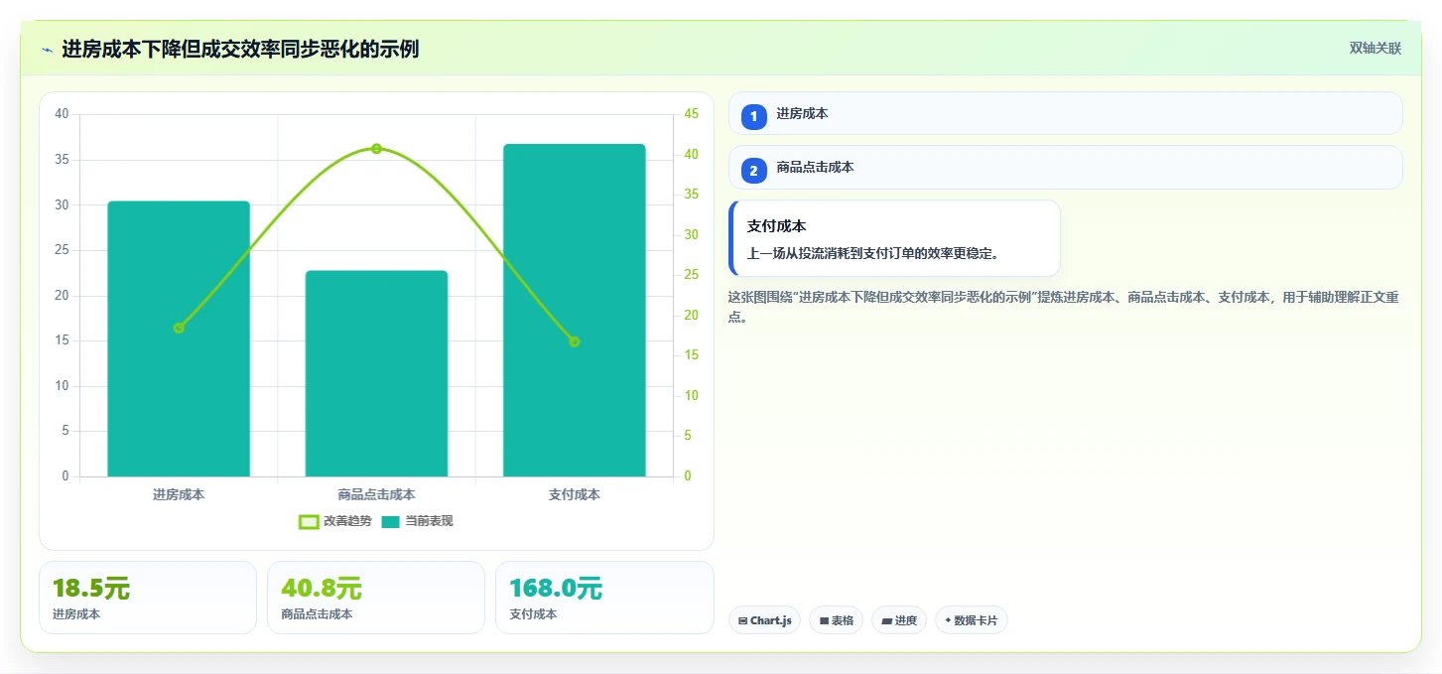Open the 18.5元 进房成本 data card

pos(148,598)
